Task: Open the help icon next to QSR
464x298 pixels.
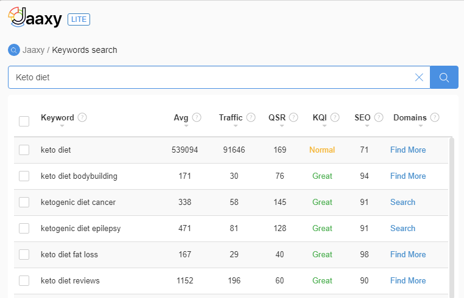Action: tap(294, 117)
